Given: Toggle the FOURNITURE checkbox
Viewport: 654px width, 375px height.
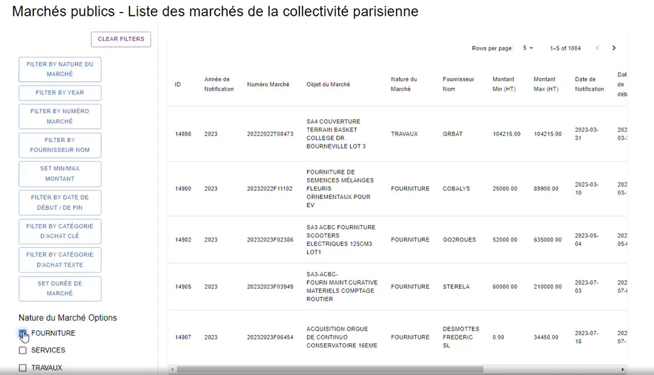Looking at the screenshot, I should 23,333.
